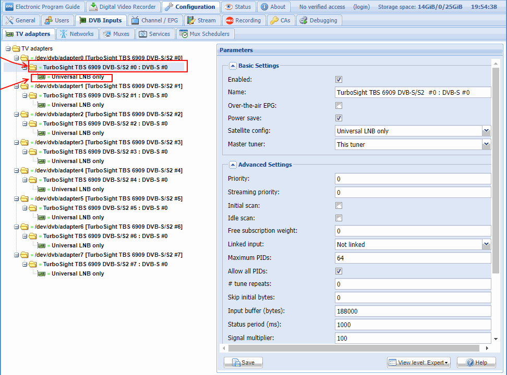Click the Channel / EPG tab icon
The image size is (507, 375).
tap(135, 20)
